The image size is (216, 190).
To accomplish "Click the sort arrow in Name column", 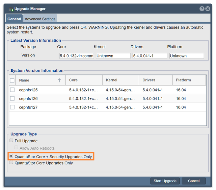I will pyautogui.click(x=59, y=80).
